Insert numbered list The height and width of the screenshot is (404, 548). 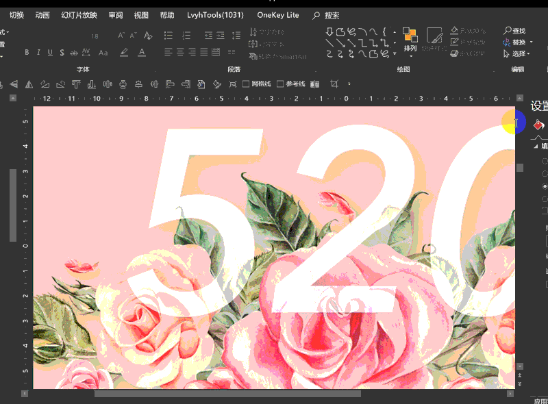click(x=186, y=36)
